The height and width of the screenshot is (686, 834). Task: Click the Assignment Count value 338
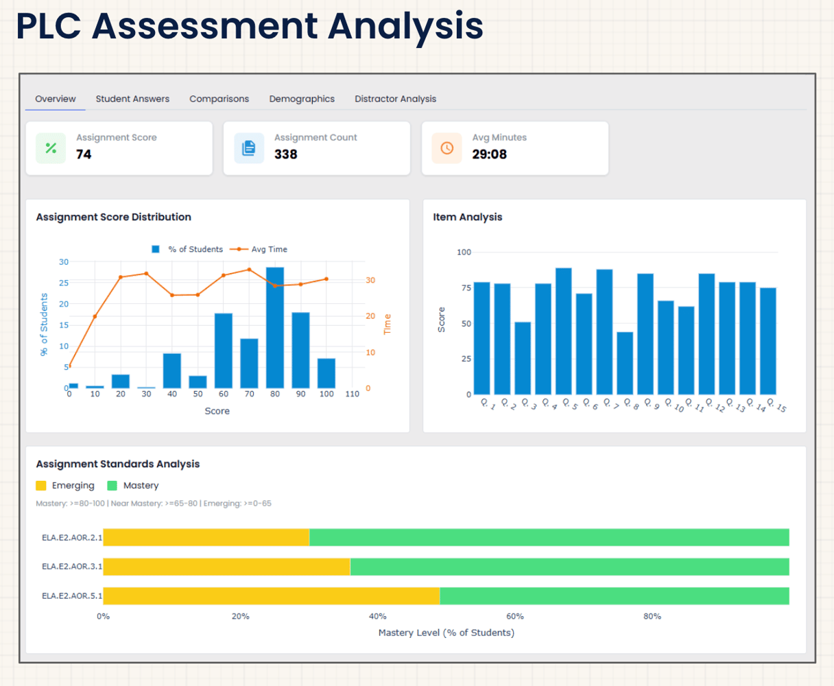click(x=285, y=154)
